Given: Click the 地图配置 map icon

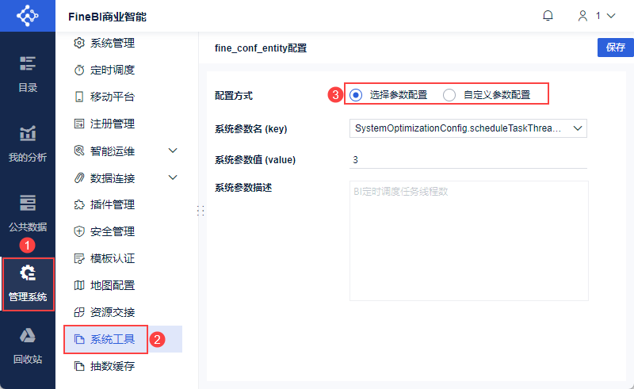Looking at the screenshot, I should tap(79, 285).
